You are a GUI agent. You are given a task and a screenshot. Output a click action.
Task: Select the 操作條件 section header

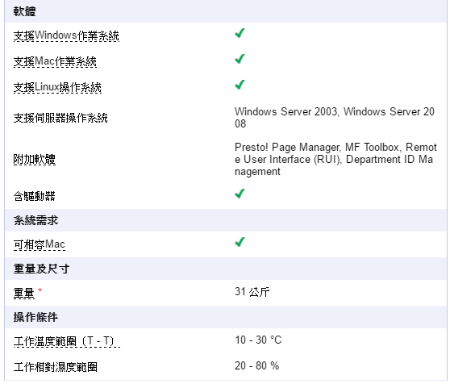coord(226,317)
